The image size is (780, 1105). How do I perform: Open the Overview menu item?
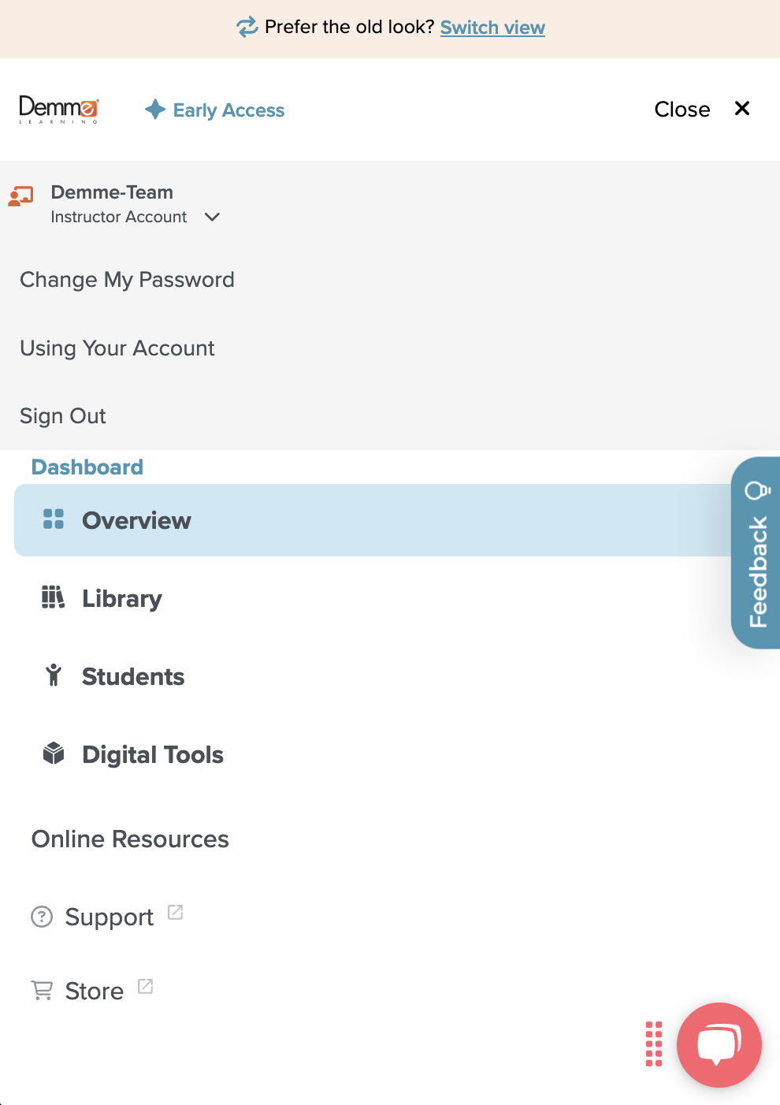[373, 520]
